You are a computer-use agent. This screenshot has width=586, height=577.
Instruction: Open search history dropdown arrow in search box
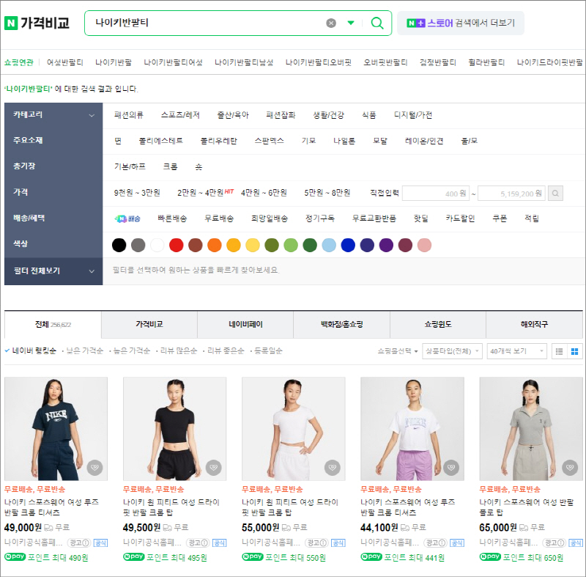pyautogui.click(x=351, y=23)
